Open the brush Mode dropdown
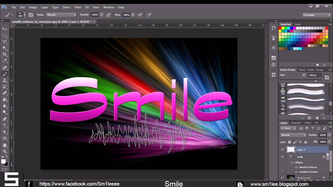This screenshot has height=187, width=333. (61, 15)
